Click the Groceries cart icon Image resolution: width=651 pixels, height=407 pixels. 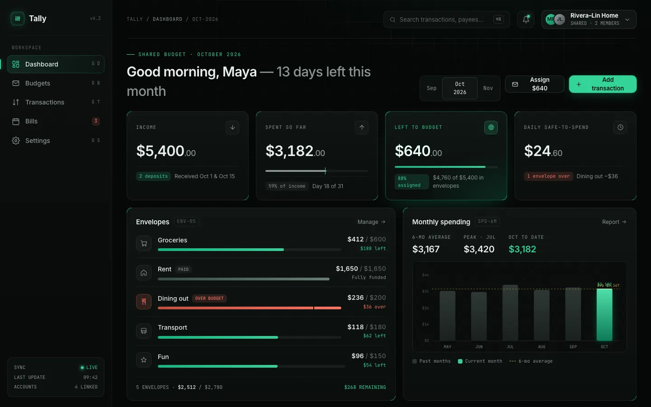click(x=144, y=244)
